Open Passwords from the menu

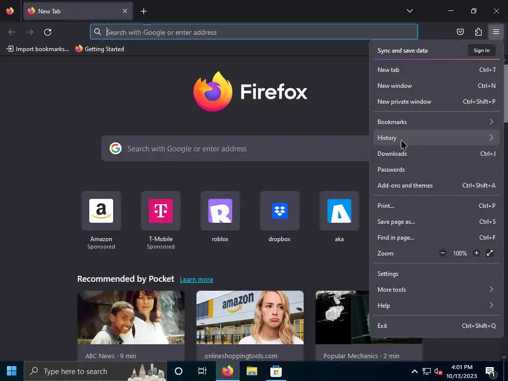[437, 170]
